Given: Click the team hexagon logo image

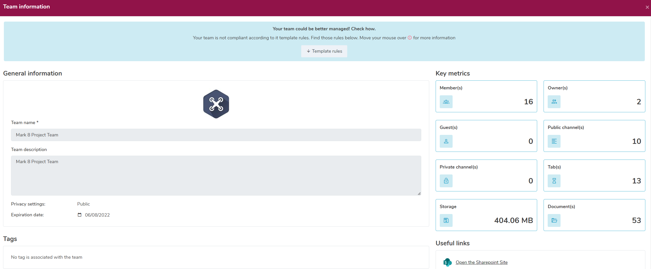Looking at the screenshot, I should click(216, 104).
